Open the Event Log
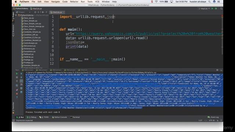The image size is (235, 132). pos(213,117)
